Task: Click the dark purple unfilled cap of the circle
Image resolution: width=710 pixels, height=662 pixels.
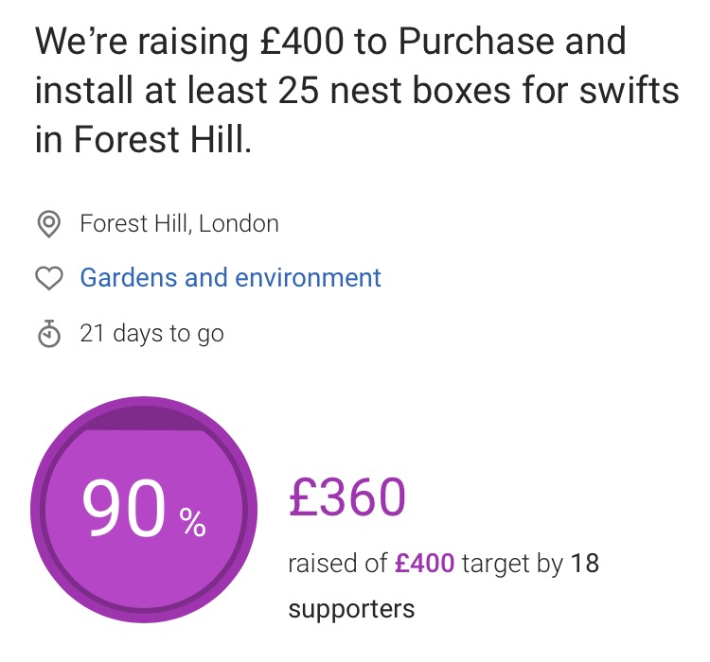Action: click(144, 417)
